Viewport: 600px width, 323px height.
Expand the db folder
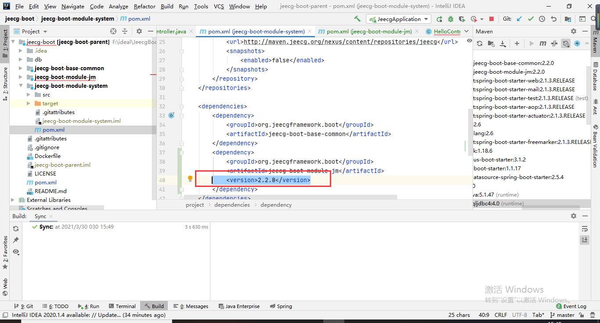[21, 60]
